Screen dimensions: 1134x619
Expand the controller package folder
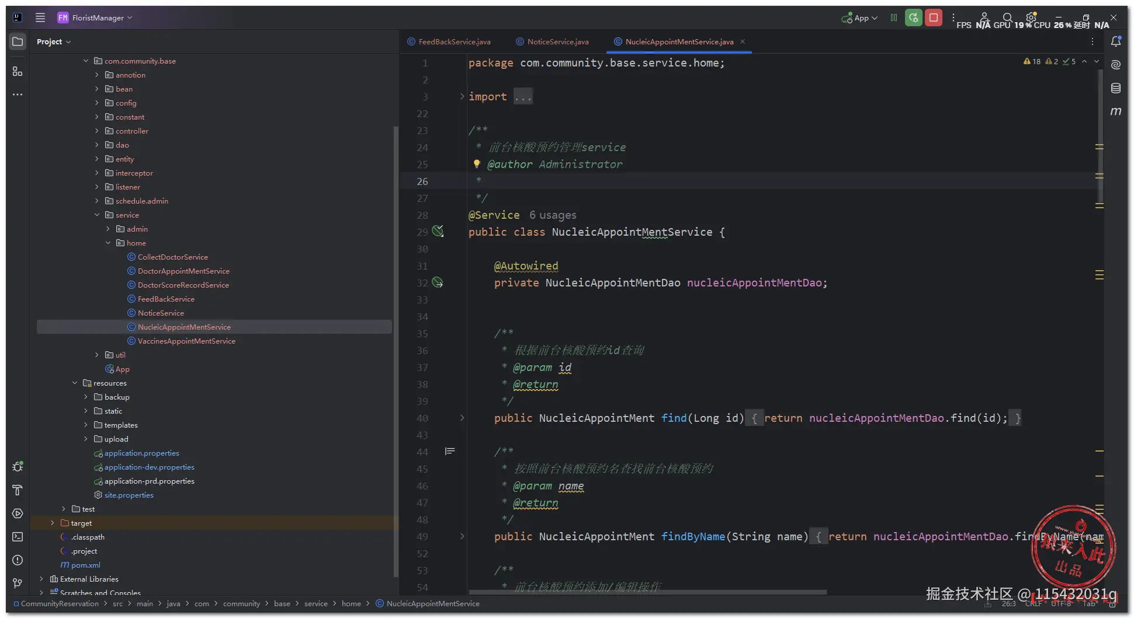pyautogui.click(x=97, y=131)
